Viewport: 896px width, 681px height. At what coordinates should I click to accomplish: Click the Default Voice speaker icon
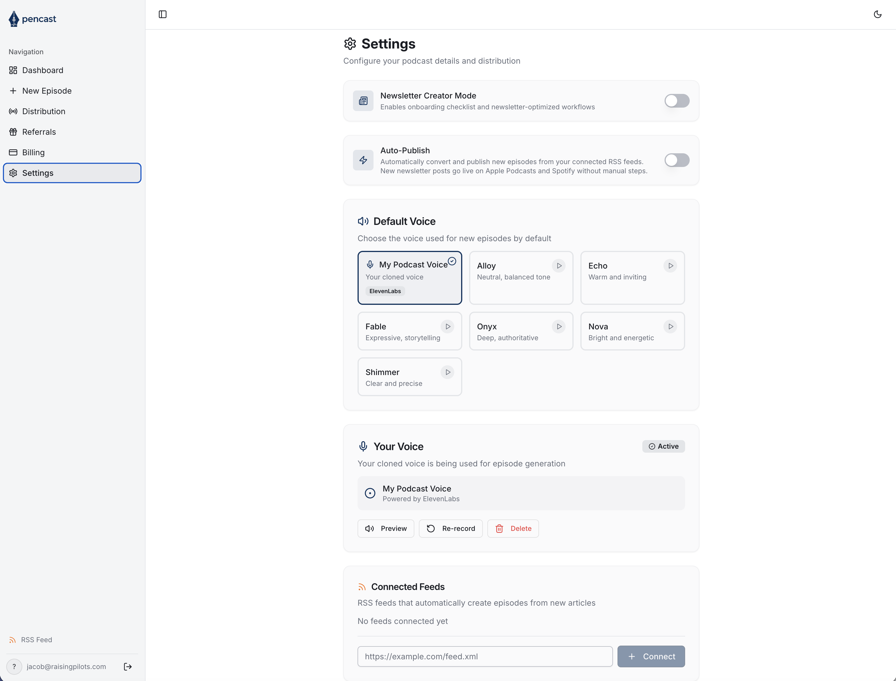coord(363,221)
